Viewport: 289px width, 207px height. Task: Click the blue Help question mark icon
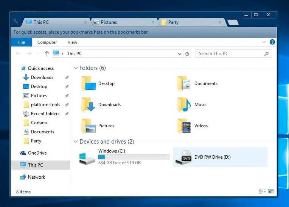[x=272, y=42]
